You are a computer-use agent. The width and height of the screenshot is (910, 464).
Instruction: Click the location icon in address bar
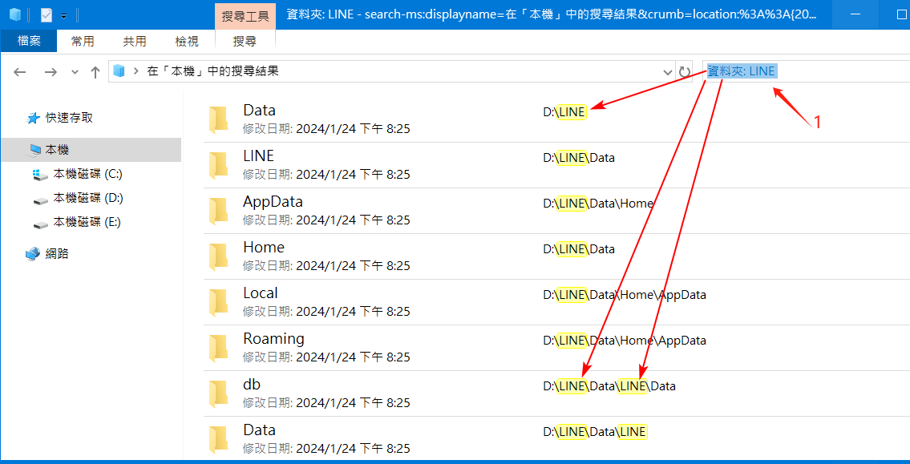pos(119,71)
